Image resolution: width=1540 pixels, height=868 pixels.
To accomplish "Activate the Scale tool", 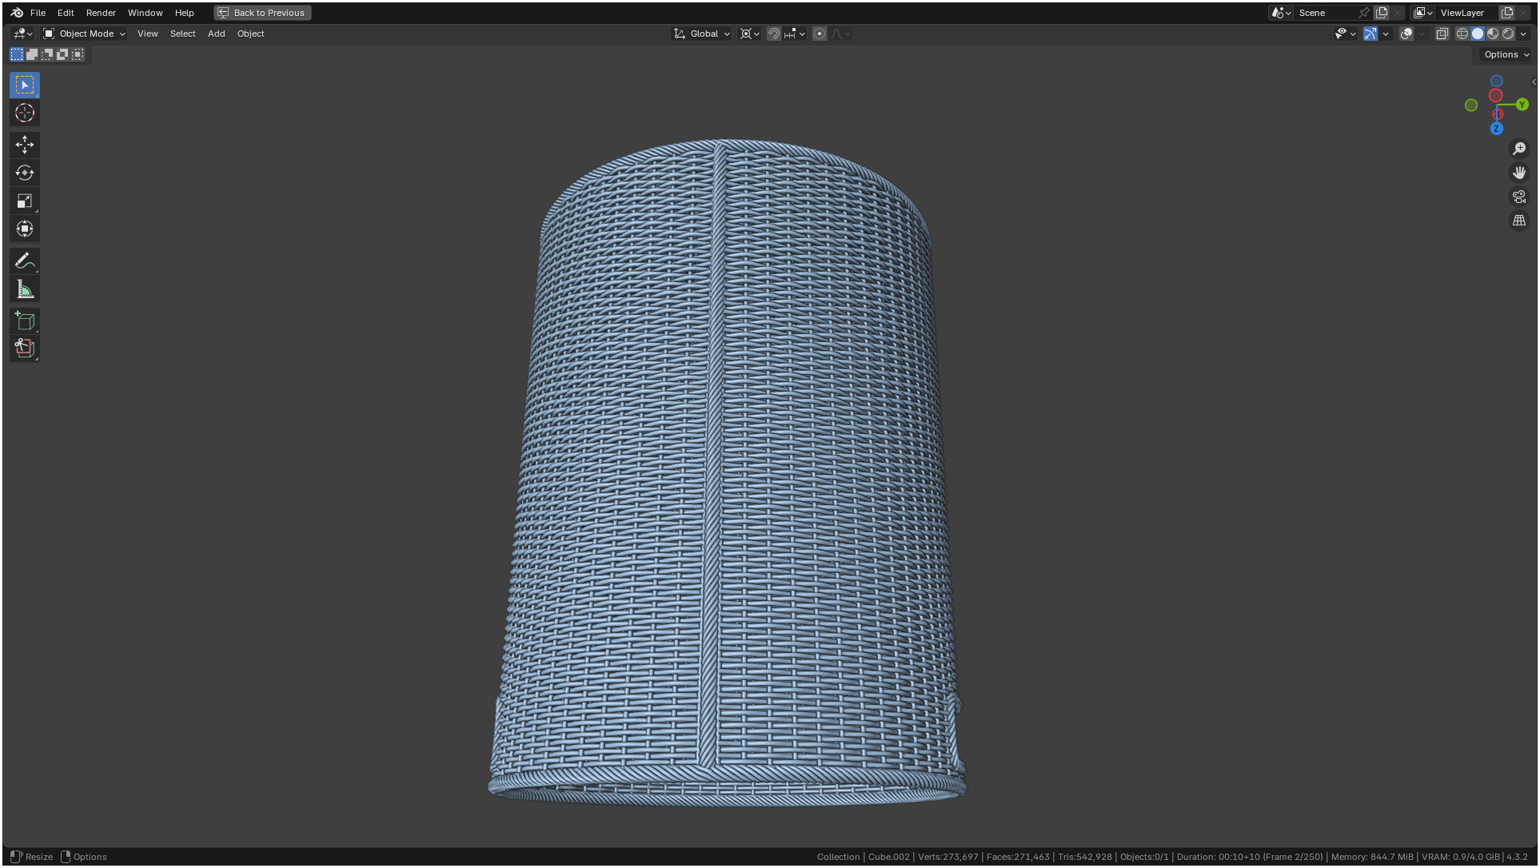I will (25, 201).
